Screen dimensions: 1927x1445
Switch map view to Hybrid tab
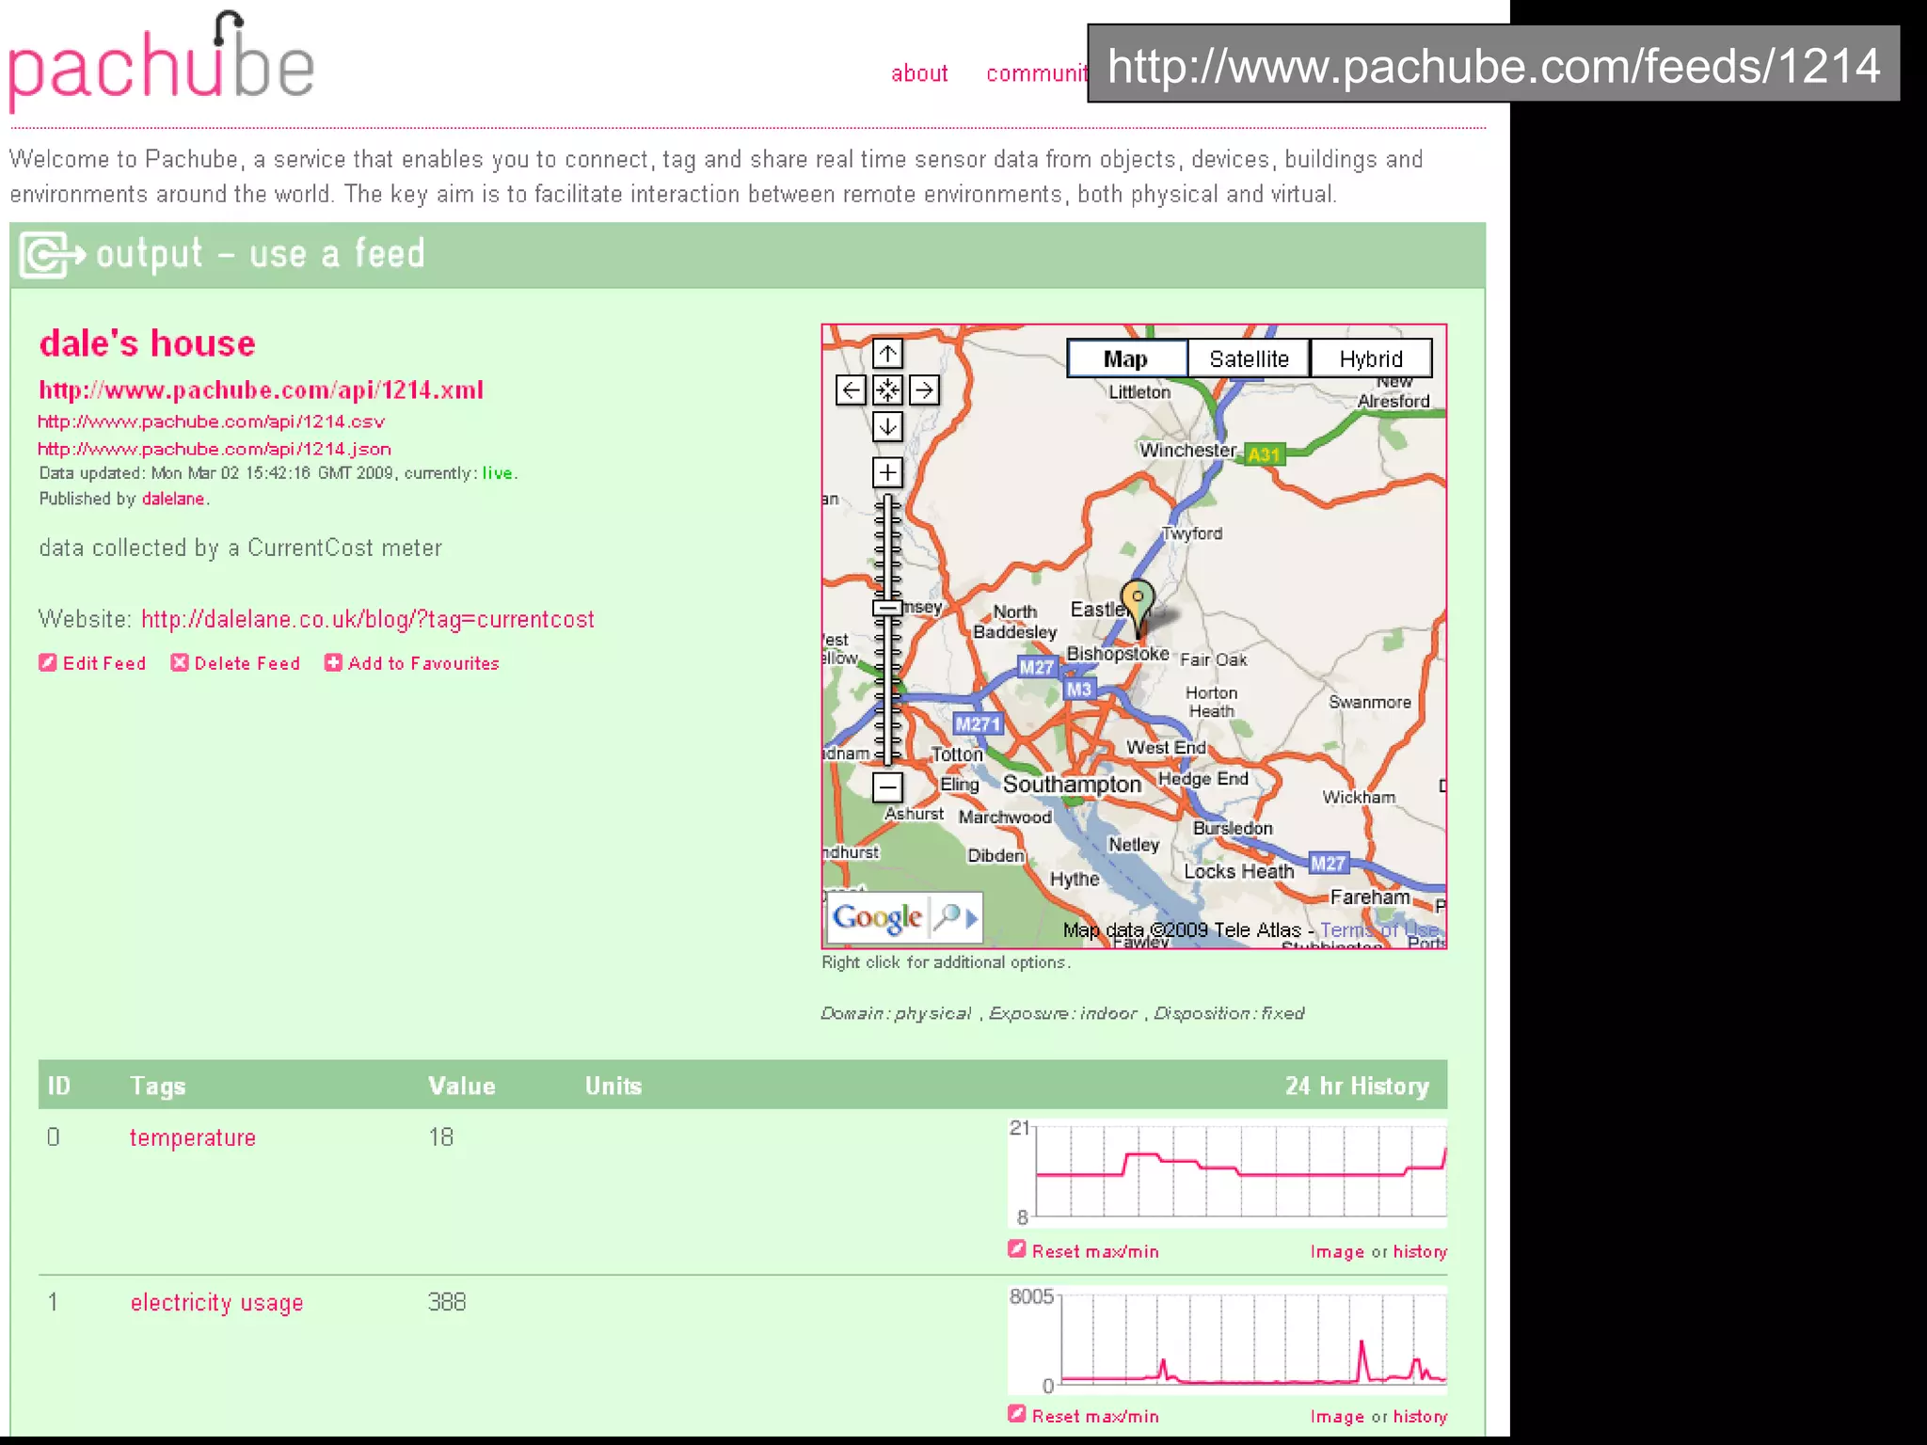tap(1371, 358)
